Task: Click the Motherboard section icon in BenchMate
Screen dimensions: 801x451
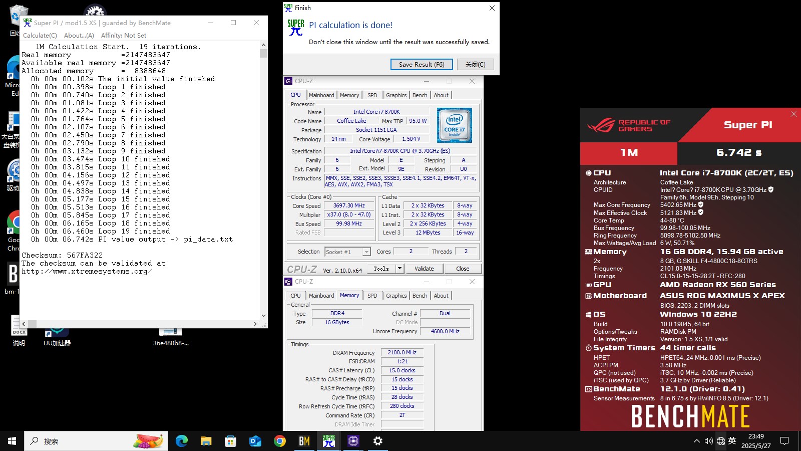Action: pos(589,296)
